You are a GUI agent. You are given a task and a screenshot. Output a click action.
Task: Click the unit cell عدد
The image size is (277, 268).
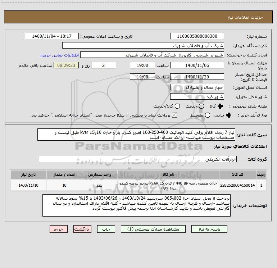click(x=100, y=185)
